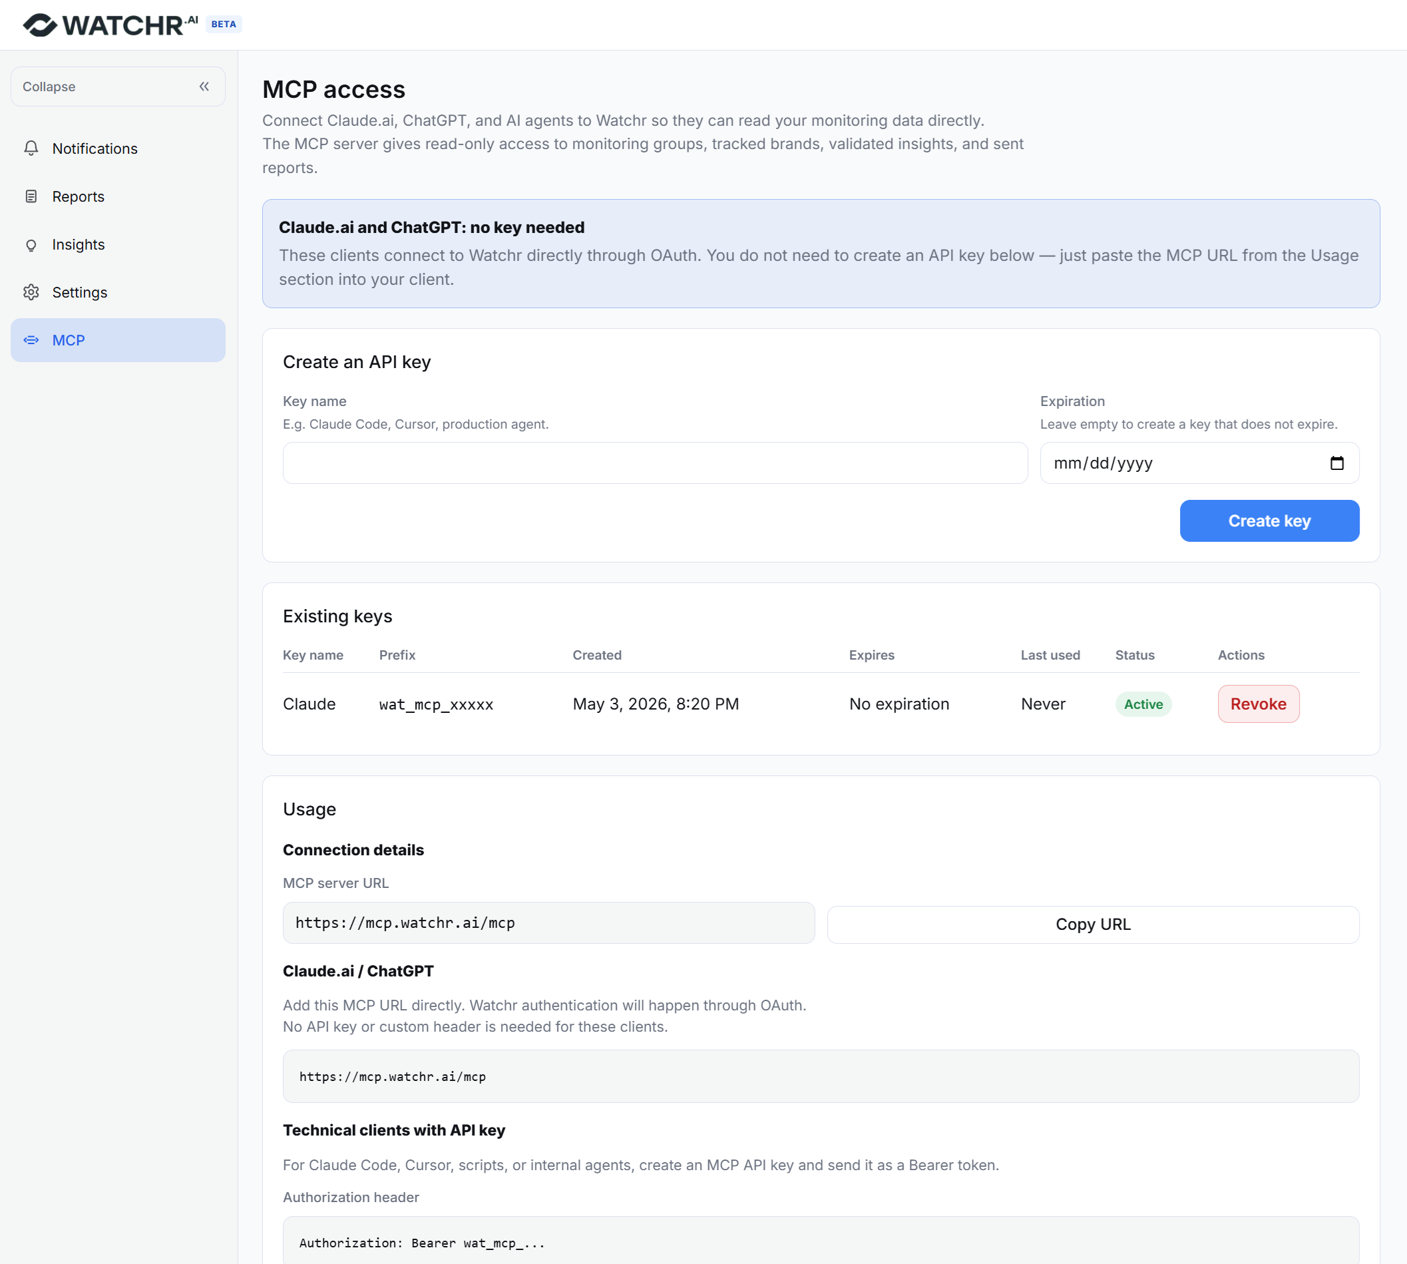Click the 'wat_mcp_xxxxx' prefix cell
This screenshot has width=1407, height=1264.
tap(436, 705)
